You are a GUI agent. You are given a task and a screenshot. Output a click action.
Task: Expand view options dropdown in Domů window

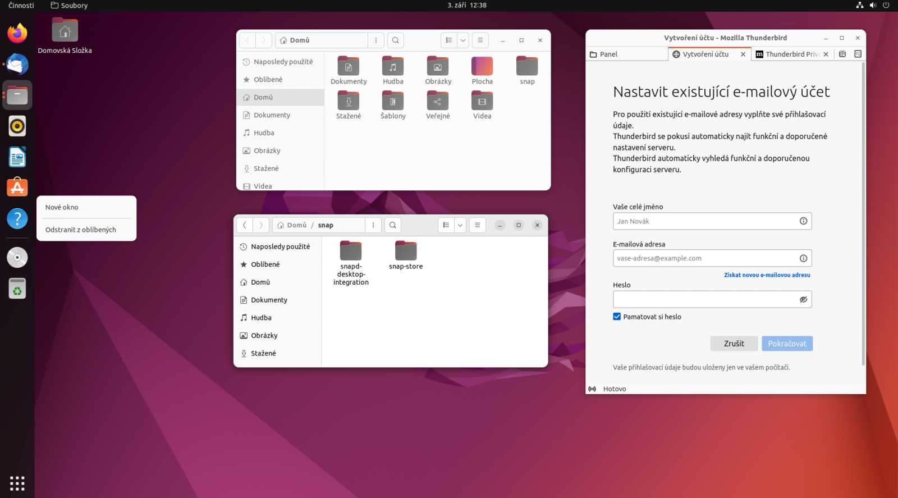click(x=463, y=40)
